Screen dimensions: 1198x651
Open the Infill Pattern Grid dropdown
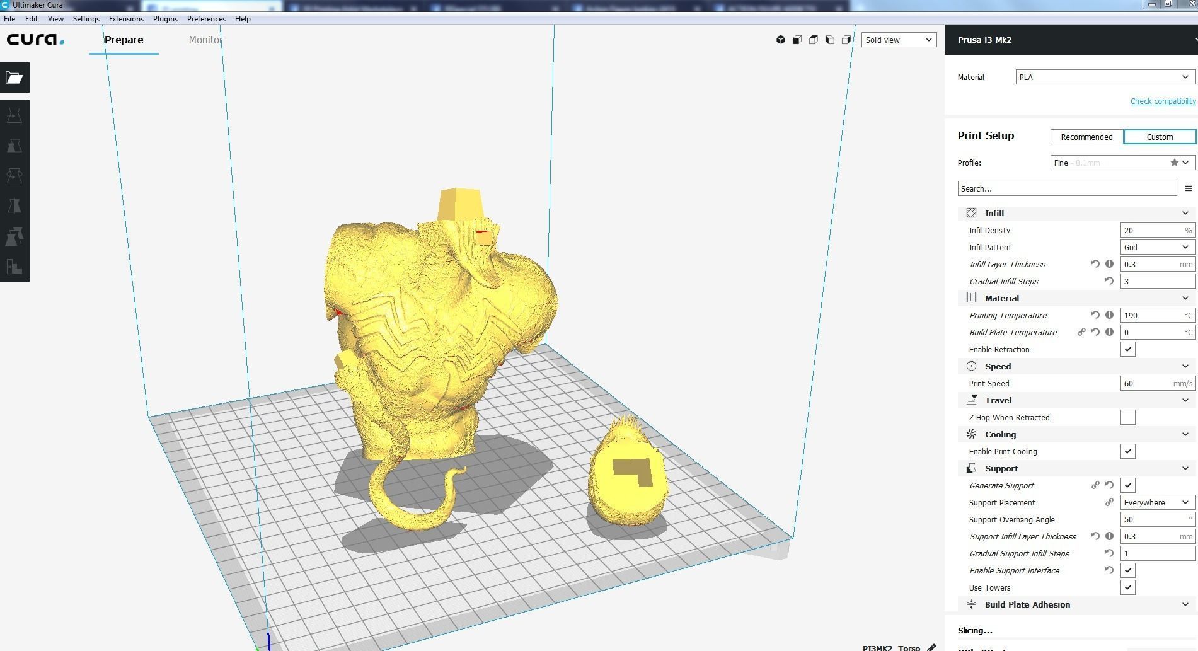pyautogui.click(x=1158, y=247)
